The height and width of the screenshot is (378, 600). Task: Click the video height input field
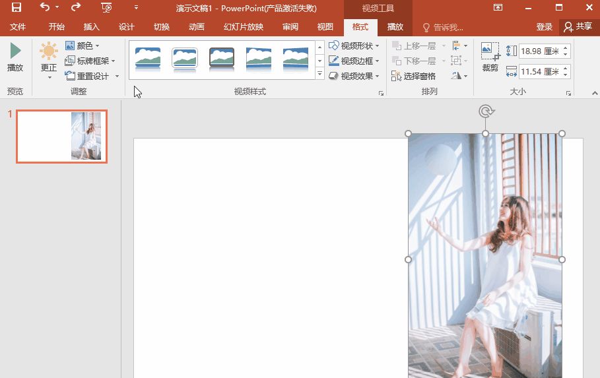point(539,51)
